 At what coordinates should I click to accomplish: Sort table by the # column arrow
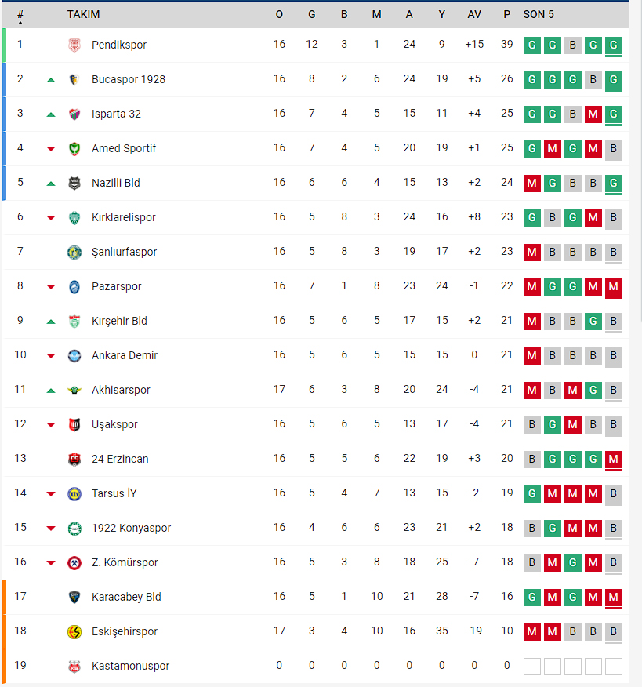[20, 16]
